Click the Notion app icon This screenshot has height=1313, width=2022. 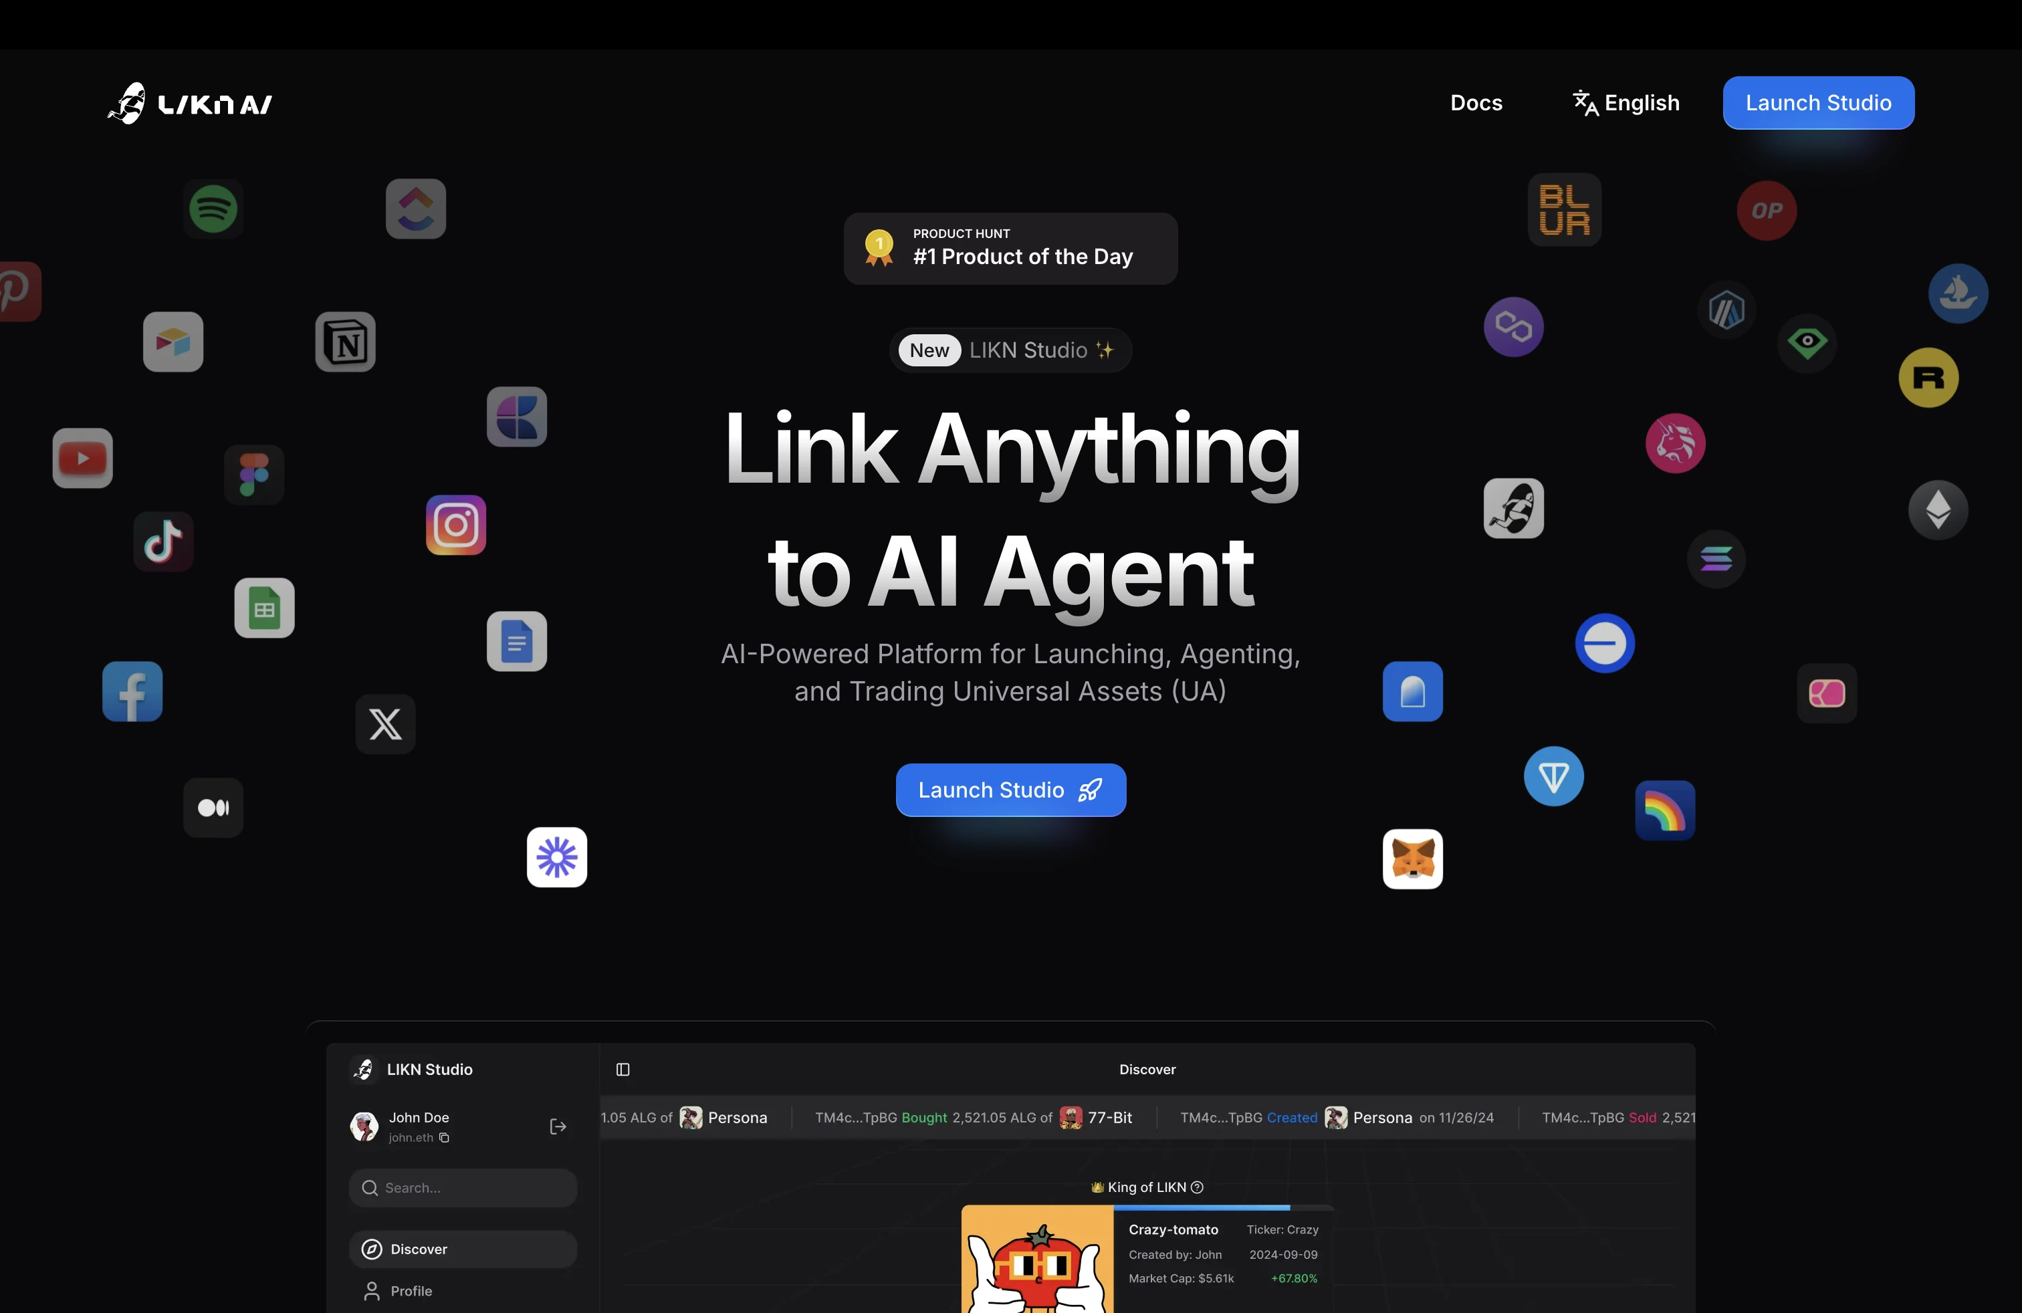(345, 342)
